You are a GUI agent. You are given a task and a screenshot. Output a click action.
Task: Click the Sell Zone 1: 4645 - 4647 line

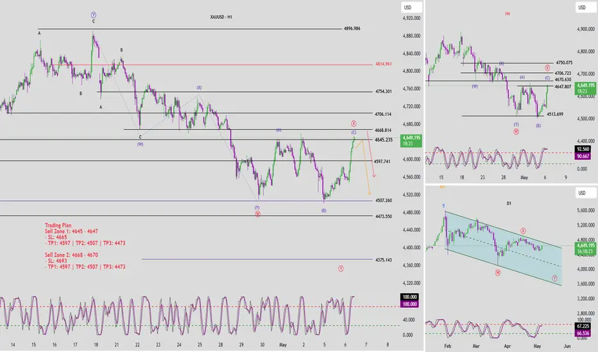(x=71, y=231)
